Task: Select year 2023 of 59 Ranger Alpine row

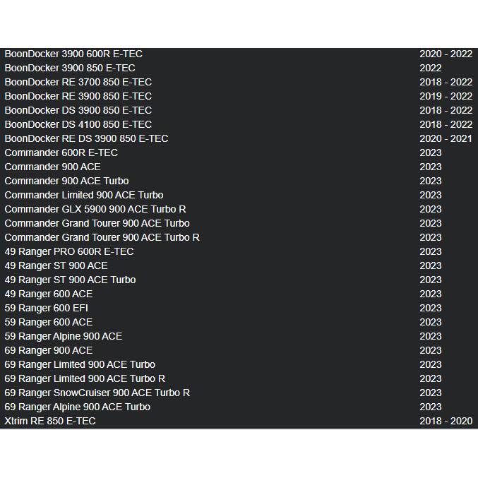Action: [431, 336]
